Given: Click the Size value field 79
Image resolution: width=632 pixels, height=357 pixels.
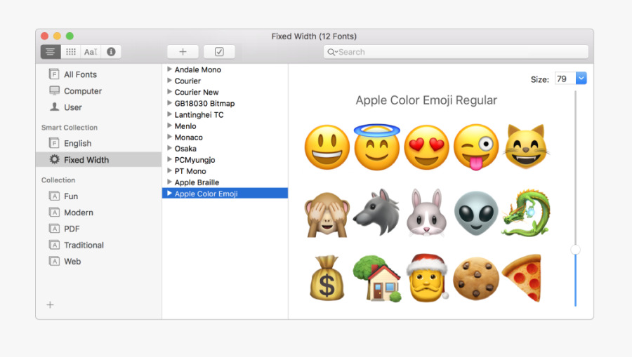Looking at the screenshot, I should 565,79.
